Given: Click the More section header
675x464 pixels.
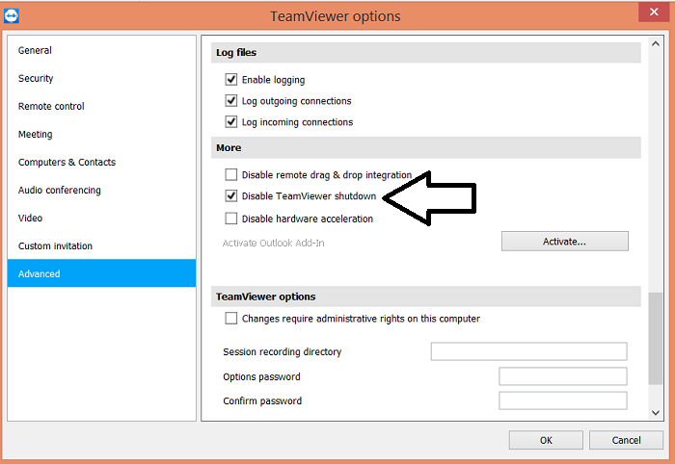Looking at the screenshot, I should pos(426,148).
